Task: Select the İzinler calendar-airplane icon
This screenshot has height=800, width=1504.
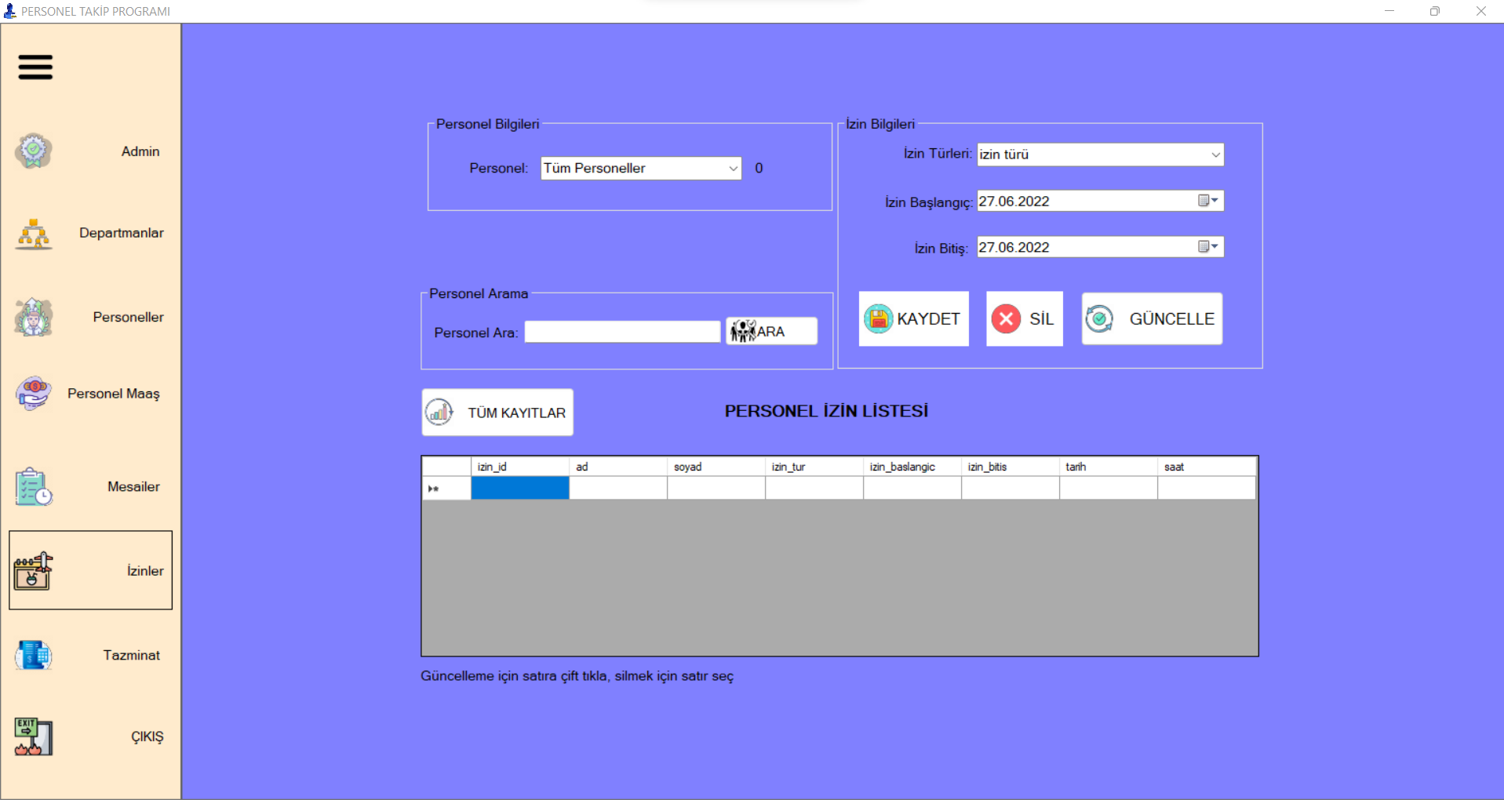Action: coord(31,572)
